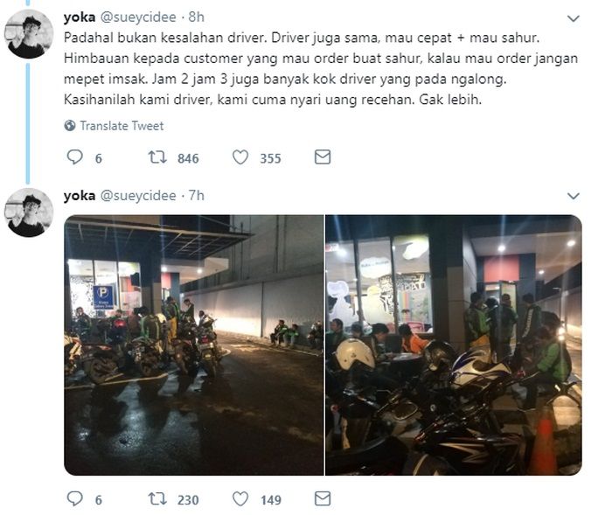The image size is (612, 515).
Task: Open the 8h timestamp permalink
Action: [x=197, y=17]
